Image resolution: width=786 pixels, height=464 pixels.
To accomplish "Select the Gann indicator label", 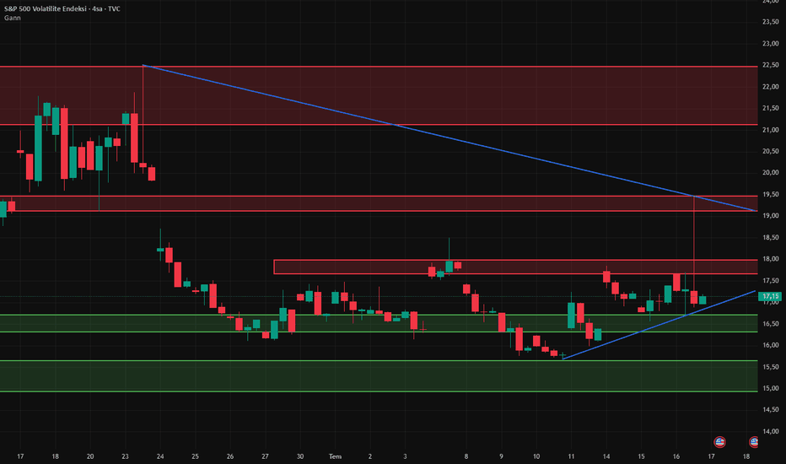I will tap(13, 18).
